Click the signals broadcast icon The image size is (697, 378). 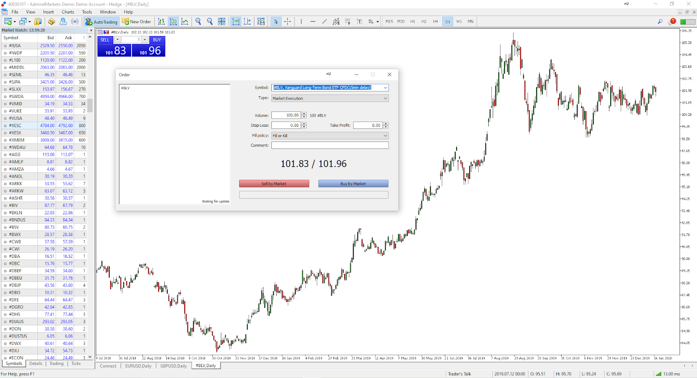[x=75, y=21]
